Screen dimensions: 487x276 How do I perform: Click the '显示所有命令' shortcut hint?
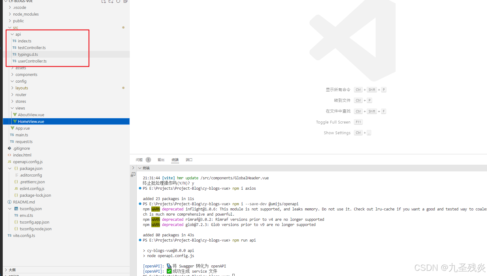[338, 90]
